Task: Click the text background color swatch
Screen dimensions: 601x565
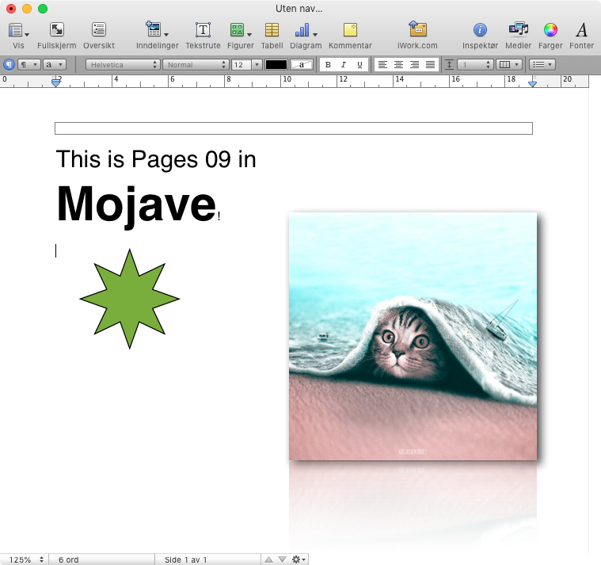Action: point(302,65)
